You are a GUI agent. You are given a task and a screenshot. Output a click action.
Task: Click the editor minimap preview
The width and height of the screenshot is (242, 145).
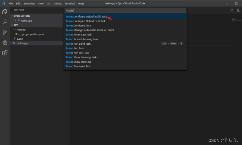(237, 19)
